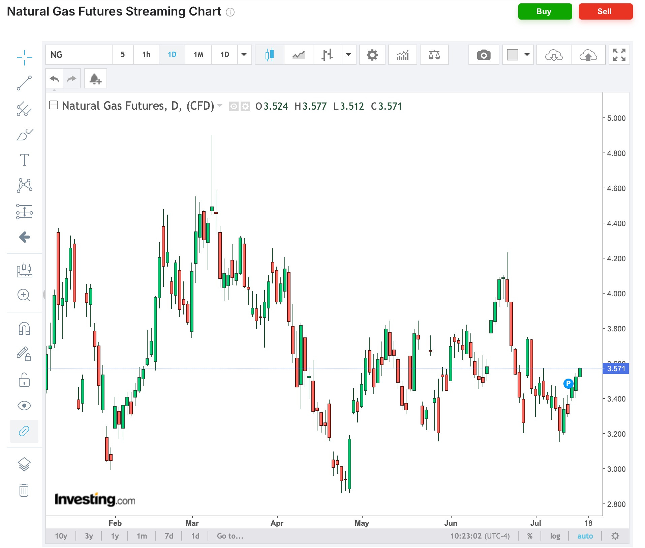Screen dimensions: 645x548
Task: Open chart properties gear
Action: [372, 55]
